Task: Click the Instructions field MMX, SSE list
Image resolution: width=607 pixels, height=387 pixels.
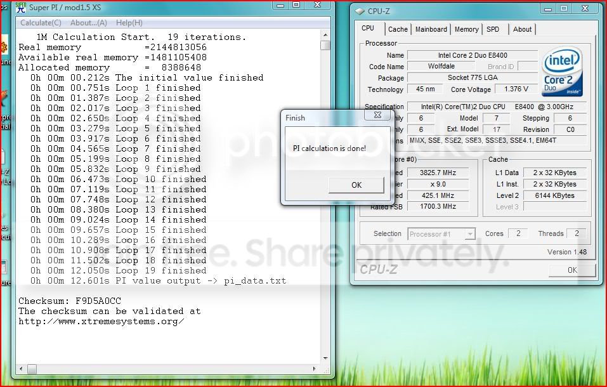Action: tap(497, 141)
